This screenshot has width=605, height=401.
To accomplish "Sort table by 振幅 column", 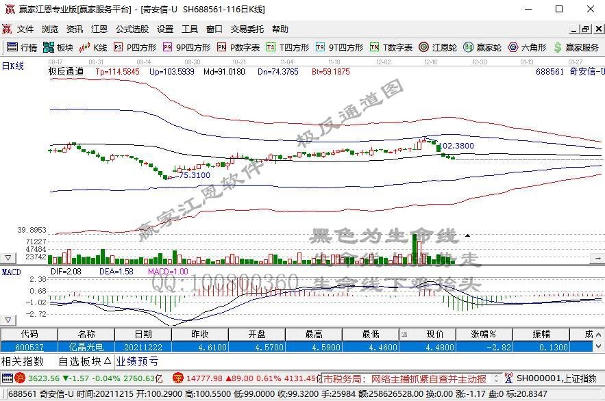I will 541,334.
